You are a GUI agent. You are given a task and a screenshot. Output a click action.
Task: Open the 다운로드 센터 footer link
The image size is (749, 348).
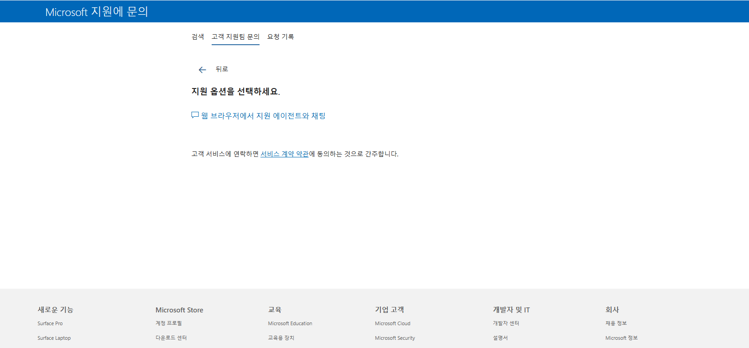tap(171, 338)
